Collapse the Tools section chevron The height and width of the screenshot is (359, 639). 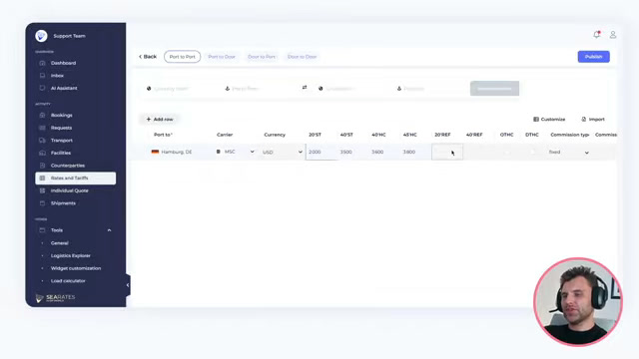[x=109, y=230]
